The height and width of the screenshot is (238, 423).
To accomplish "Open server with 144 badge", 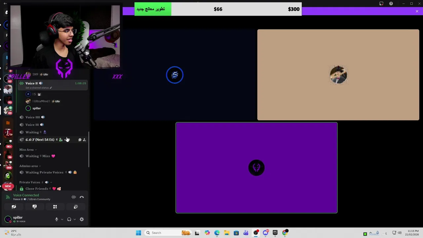I will (x=8, y=164).
